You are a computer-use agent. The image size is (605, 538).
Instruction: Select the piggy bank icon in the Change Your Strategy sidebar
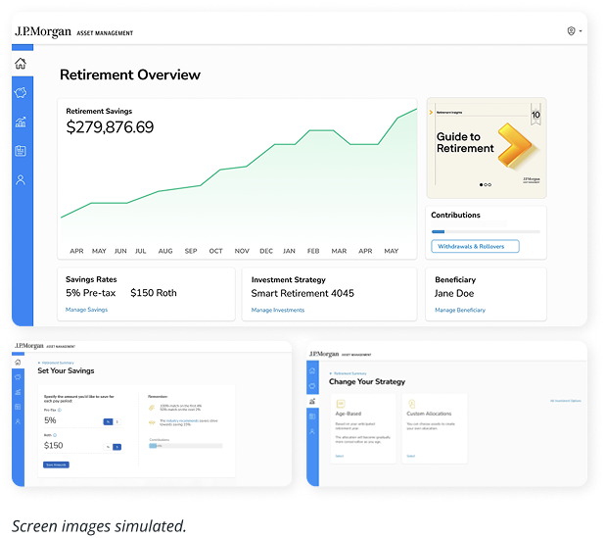point(312,386)
